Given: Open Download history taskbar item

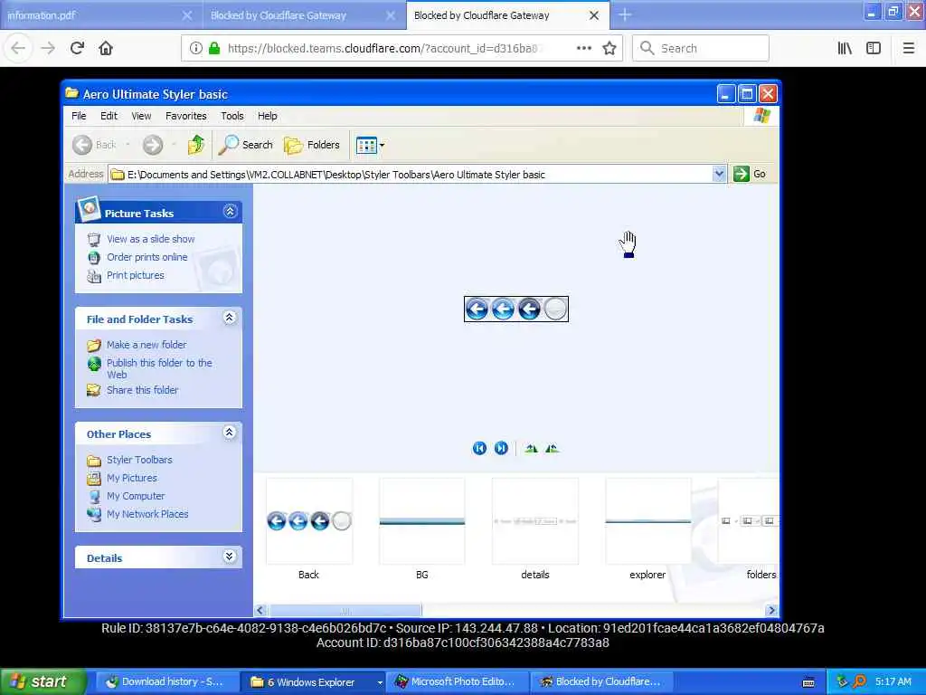Looking at the screenshot, I should pos(165,682).
